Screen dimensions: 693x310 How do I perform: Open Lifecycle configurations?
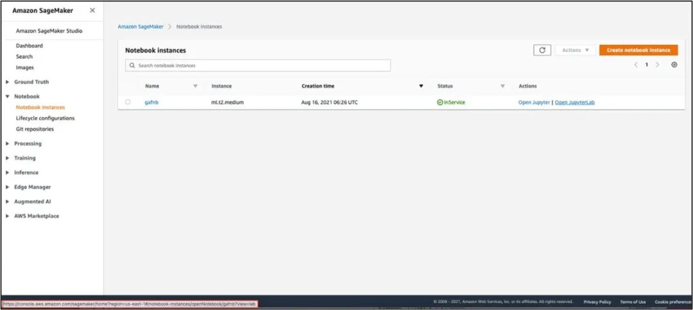tap(45, 118)
